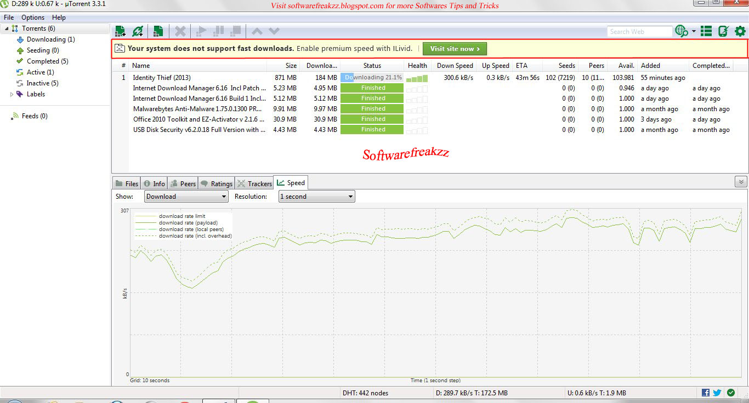Switch to the Ratings tab
Viewport: 749px width, 403px height.
pos(217,183)
